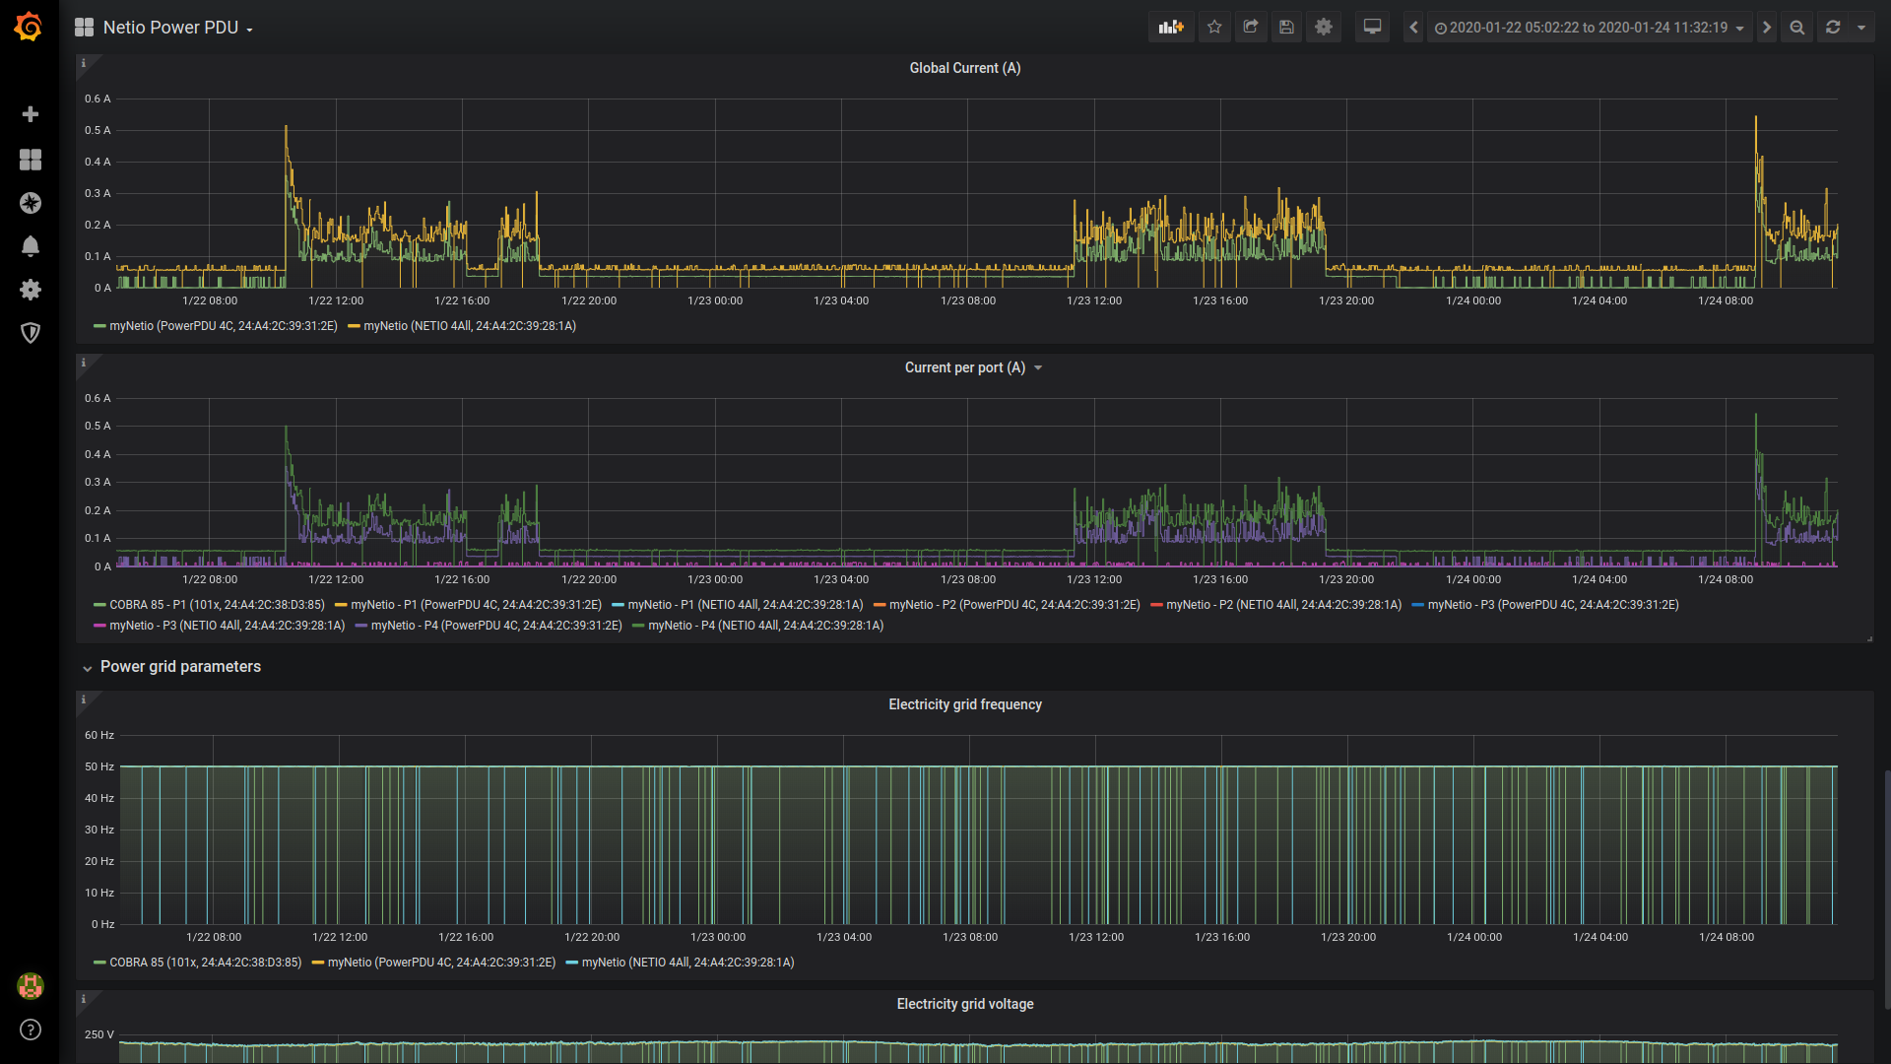Open dashboard settings gear in top toolbar
Viewport: 1891px width, 1064px height.
(x=1324, y=28)
